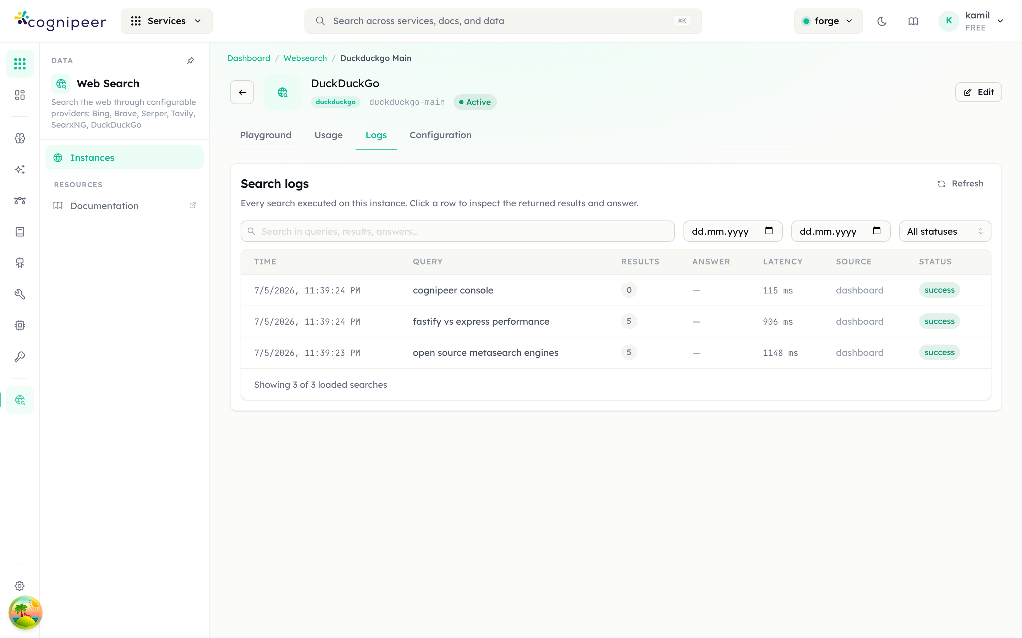The image size is (1022, 638).
Task: Open the fastify vs express performance row
Action: 616,321
